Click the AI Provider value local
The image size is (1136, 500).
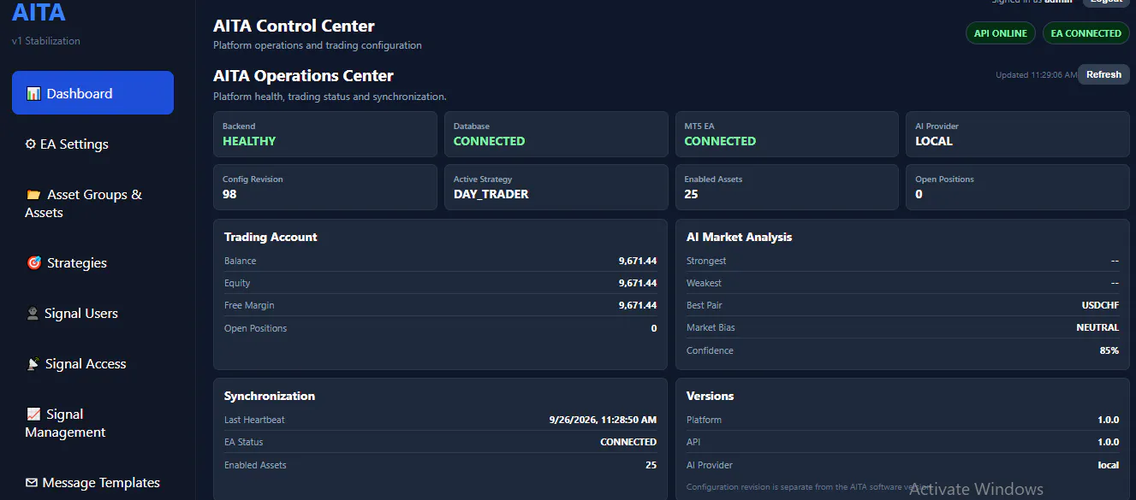[x=1109, y=465]
